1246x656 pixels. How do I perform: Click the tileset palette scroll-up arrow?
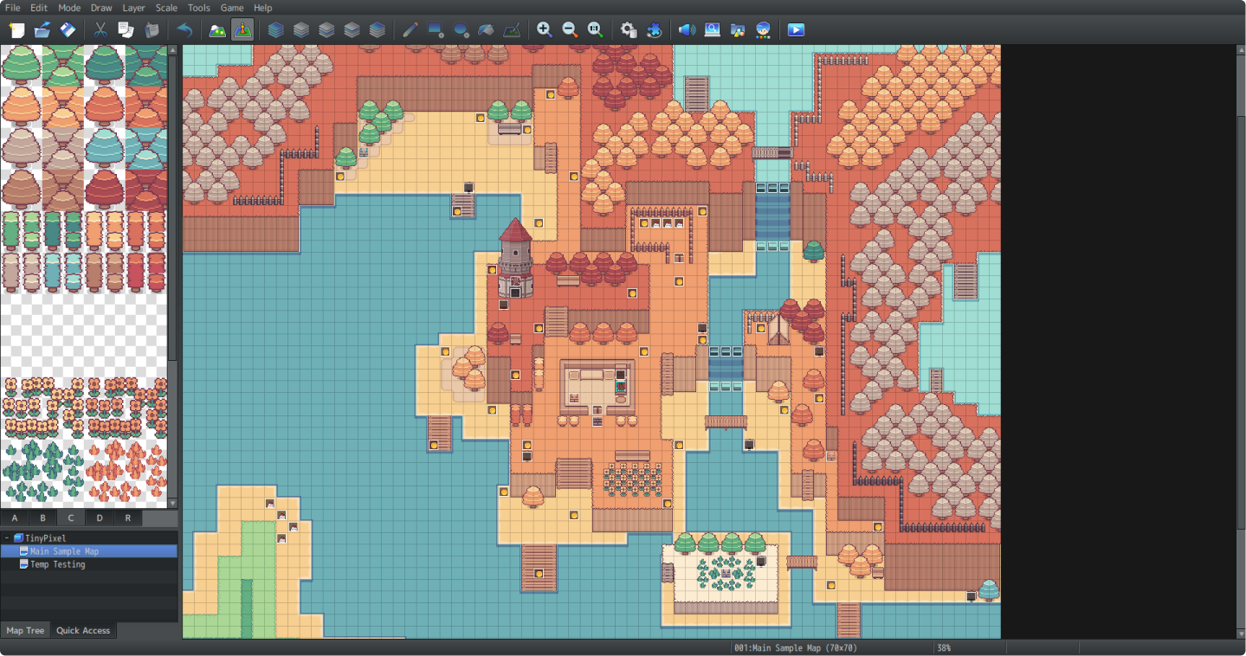coord(172,50)
